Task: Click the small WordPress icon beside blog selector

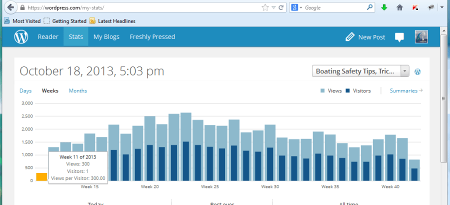Action: tap(417, 71)
